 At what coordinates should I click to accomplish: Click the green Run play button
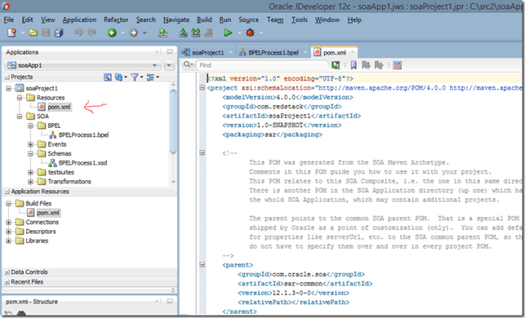[228, 33]
